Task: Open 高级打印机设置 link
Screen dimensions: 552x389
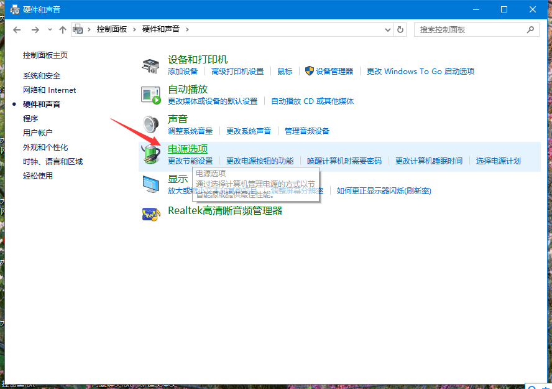Action: coord(237,72)
